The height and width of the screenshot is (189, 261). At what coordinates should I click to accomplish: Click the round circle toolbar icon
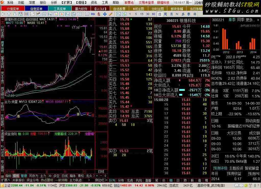pos(79,14)
